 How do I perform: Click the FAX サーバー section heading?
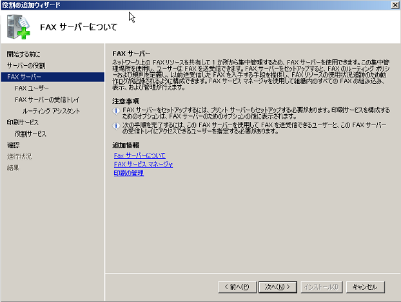132,54
